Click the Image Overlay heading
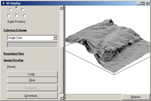This screenshot has width=151, height=101. click(x=13, y=60)
